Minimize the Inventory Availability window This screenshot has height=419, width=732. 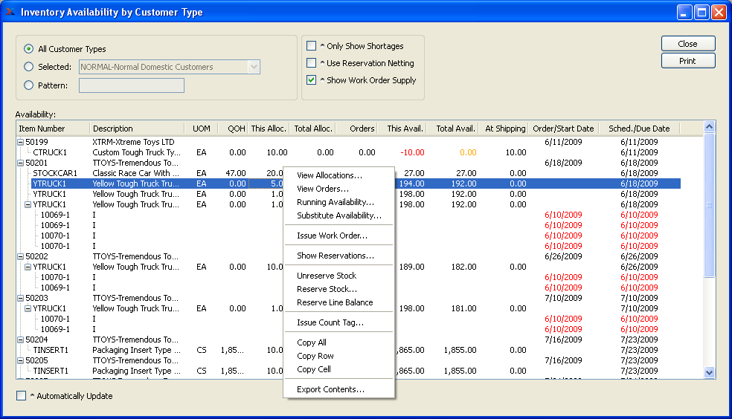(684, 12)
